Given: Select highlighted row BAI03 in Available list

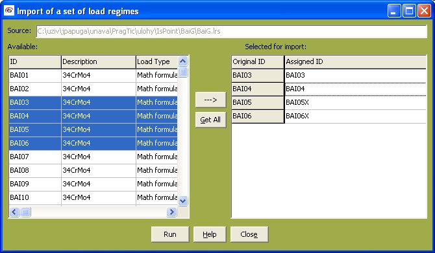Looking at the screenshot, I should click(x=93, y=102).
